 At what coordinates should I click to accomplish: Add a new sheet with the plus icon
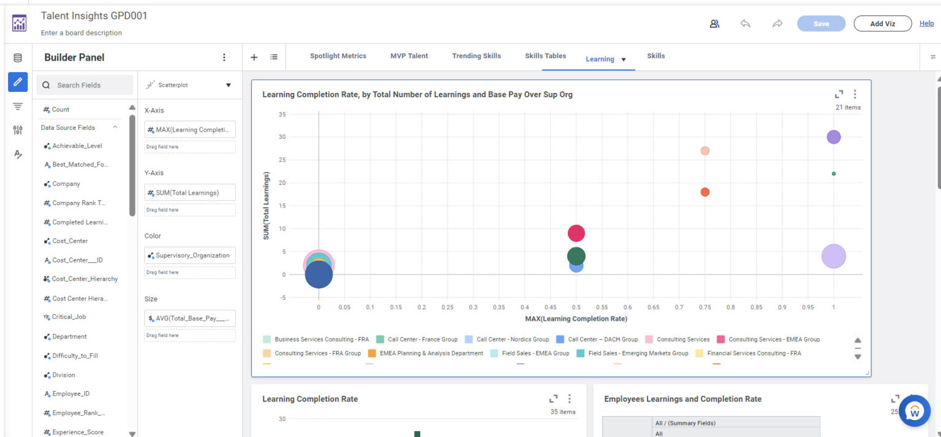[254, 57]
